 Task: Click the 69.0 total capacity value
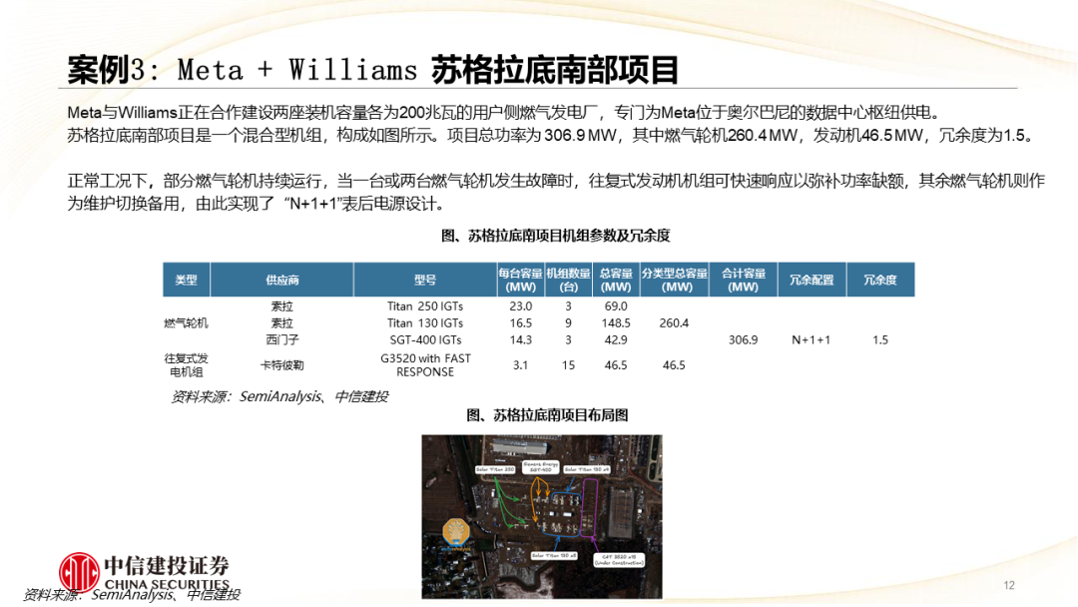pyautogui.click(x=615, y=306)
